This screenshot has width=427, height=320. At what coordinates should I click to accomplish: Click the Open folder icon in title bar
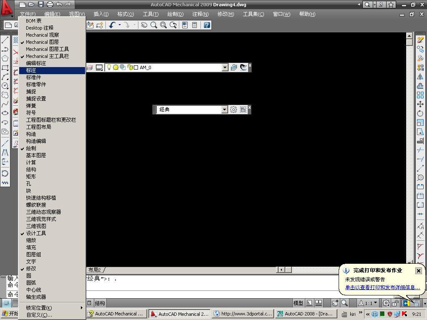pos(32,4)
